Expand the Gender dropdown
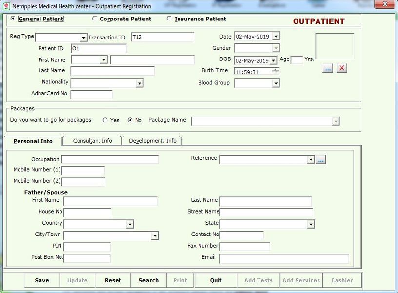Image resolution: width=398 pixels, height=293 pixels. coord(276,48)
